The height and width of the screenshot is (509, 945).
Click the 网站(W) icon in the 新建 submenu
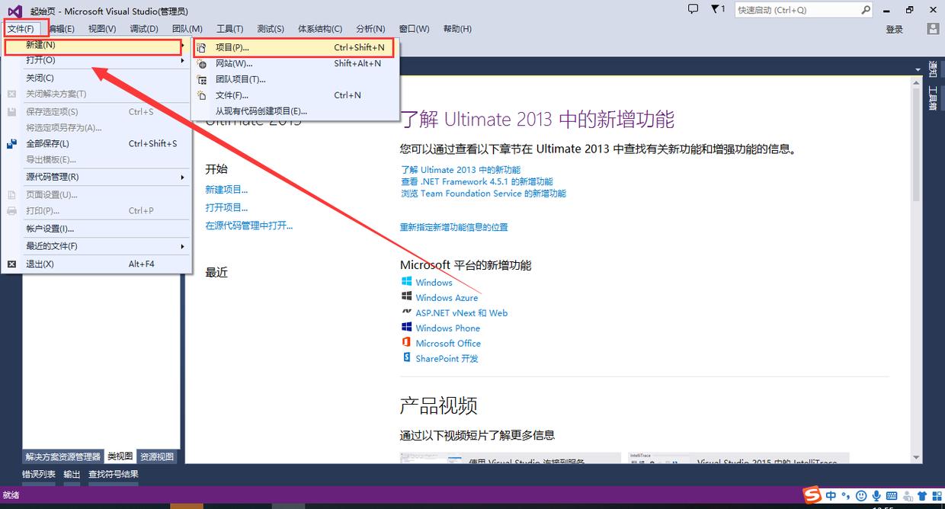tap(200, 63)
